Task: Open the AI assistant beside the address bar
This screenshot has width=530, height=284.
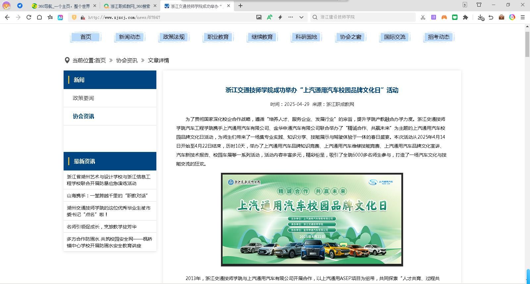Action: (60, 17)
